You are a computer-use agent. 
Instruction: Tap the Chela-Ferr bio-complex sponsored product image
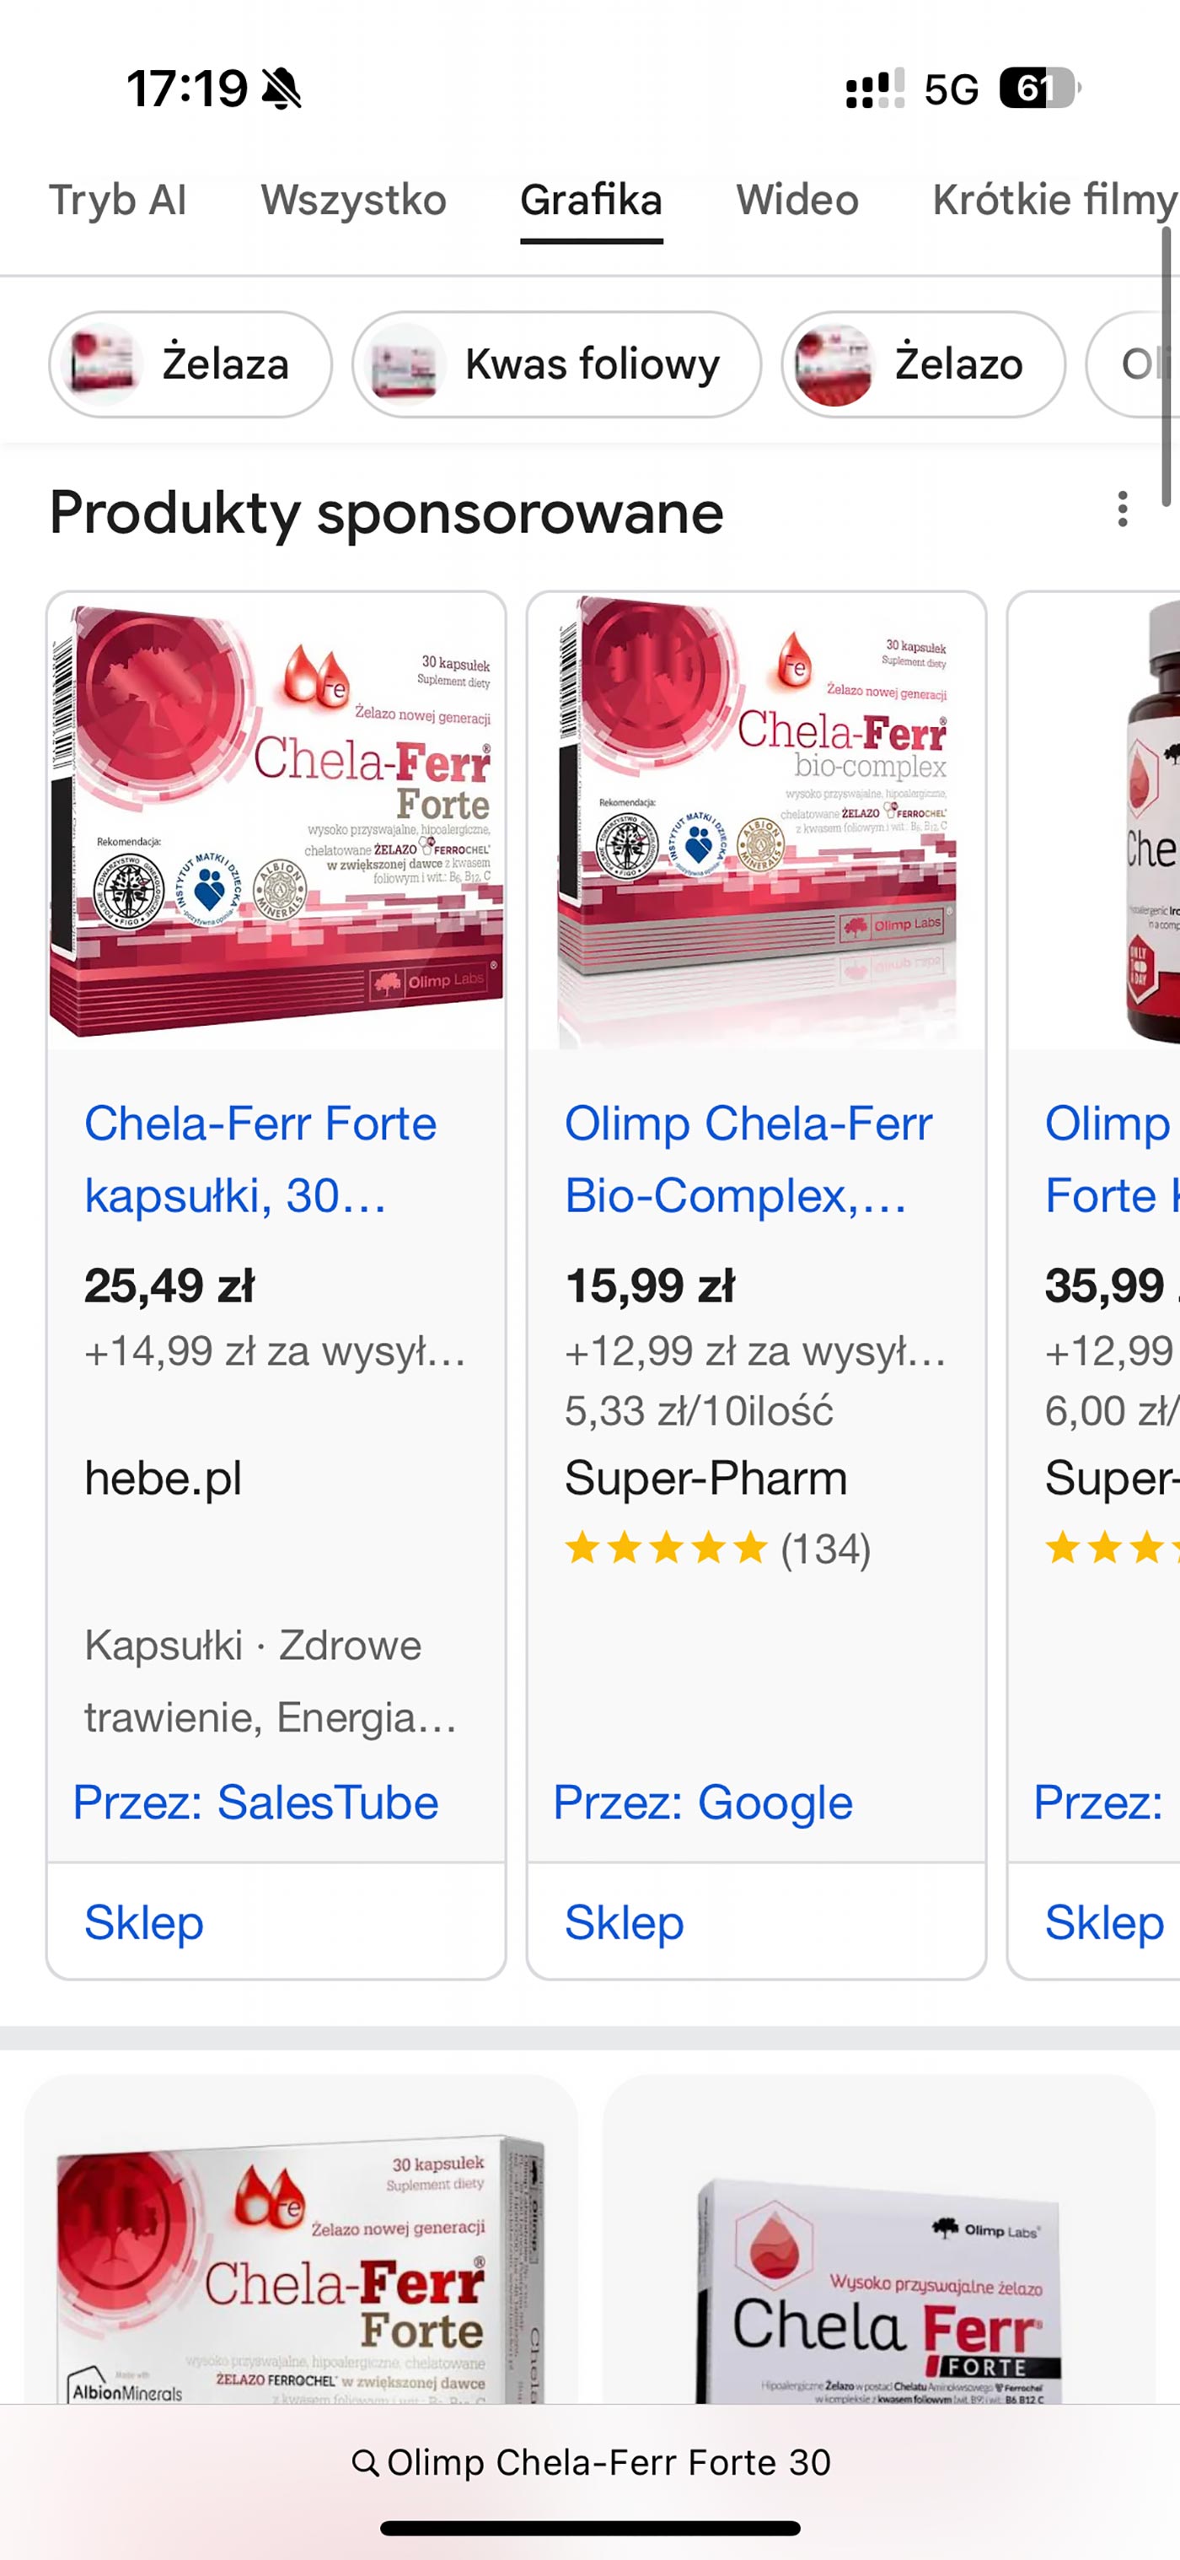(x=756, y=821)
